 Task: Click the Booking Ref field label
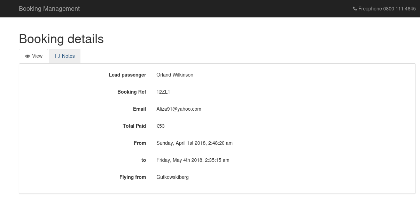pos(132,92)
